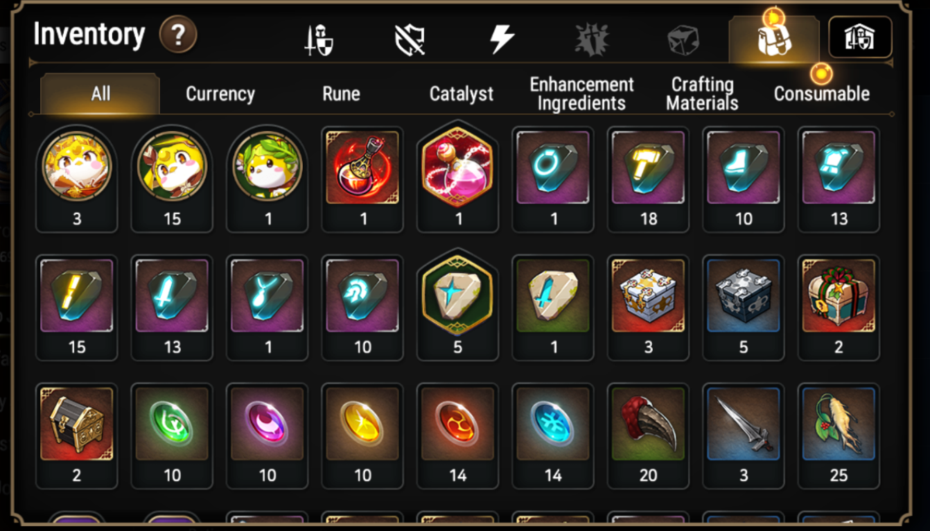Pick the Christmas gift chest item
Image resolution: width=930 pixels, height=531 pixels.
point(839,308)
